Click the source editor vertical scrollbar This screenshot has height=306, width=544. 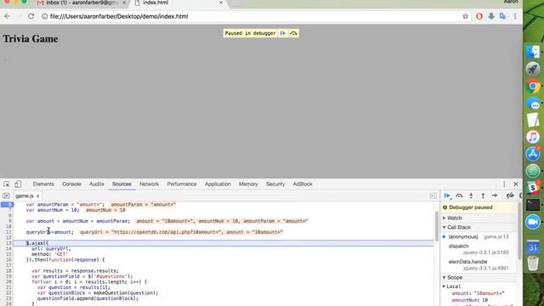[x=436, y=226]
